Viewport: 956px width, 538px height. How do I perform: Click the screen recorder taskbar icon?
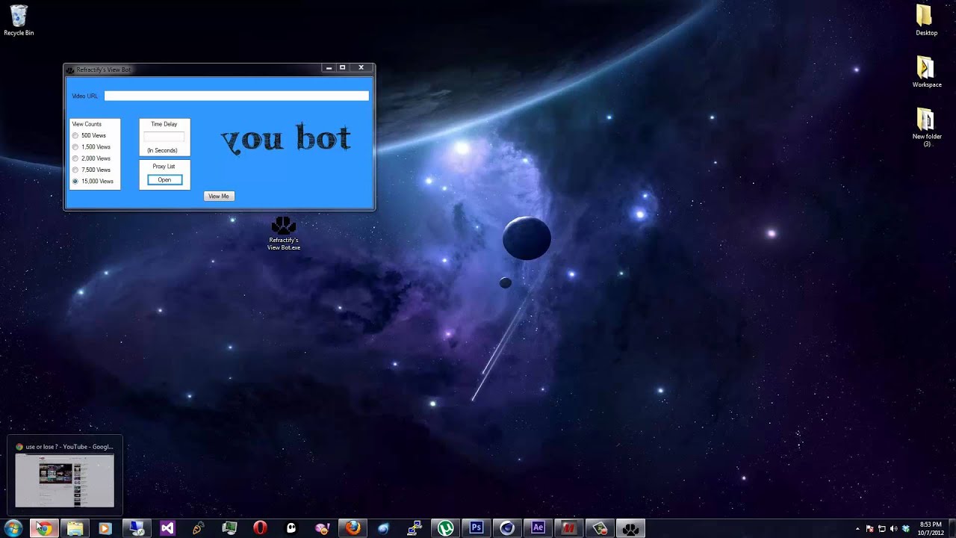pyautogui.click(x=600, y=528)
